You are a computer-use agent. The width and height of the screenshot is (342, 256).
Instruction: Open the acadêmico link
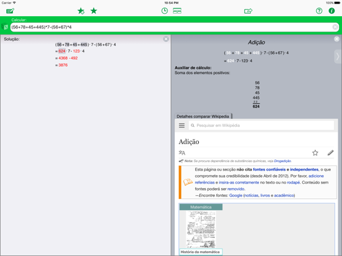point(284,195)
